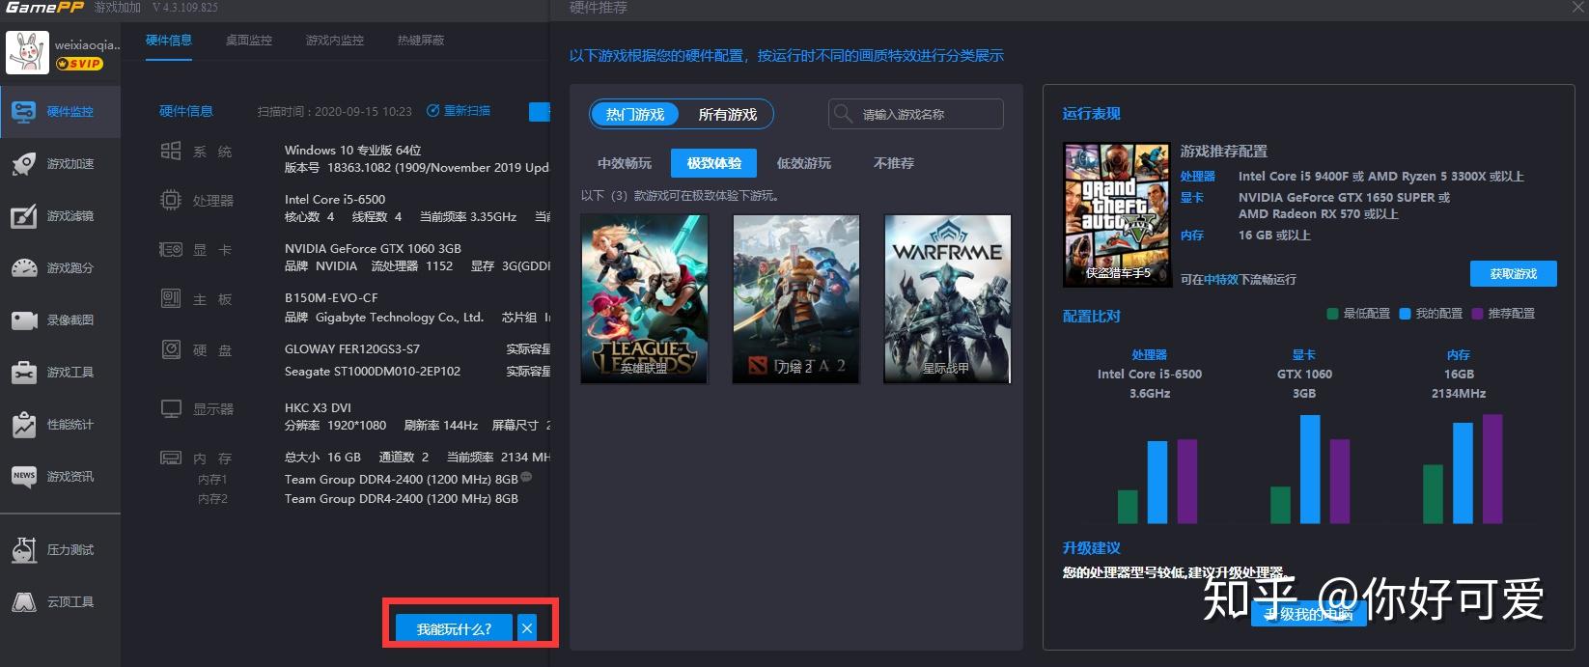
Task: Click 推荐配置 purple legend swatch
Action: point(1478,314)
